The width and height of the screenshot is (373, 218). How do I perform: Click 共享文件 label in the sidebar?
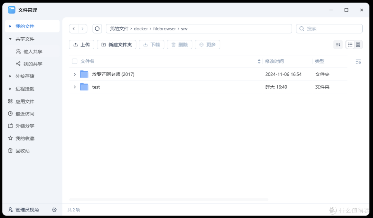coord(25,39)
